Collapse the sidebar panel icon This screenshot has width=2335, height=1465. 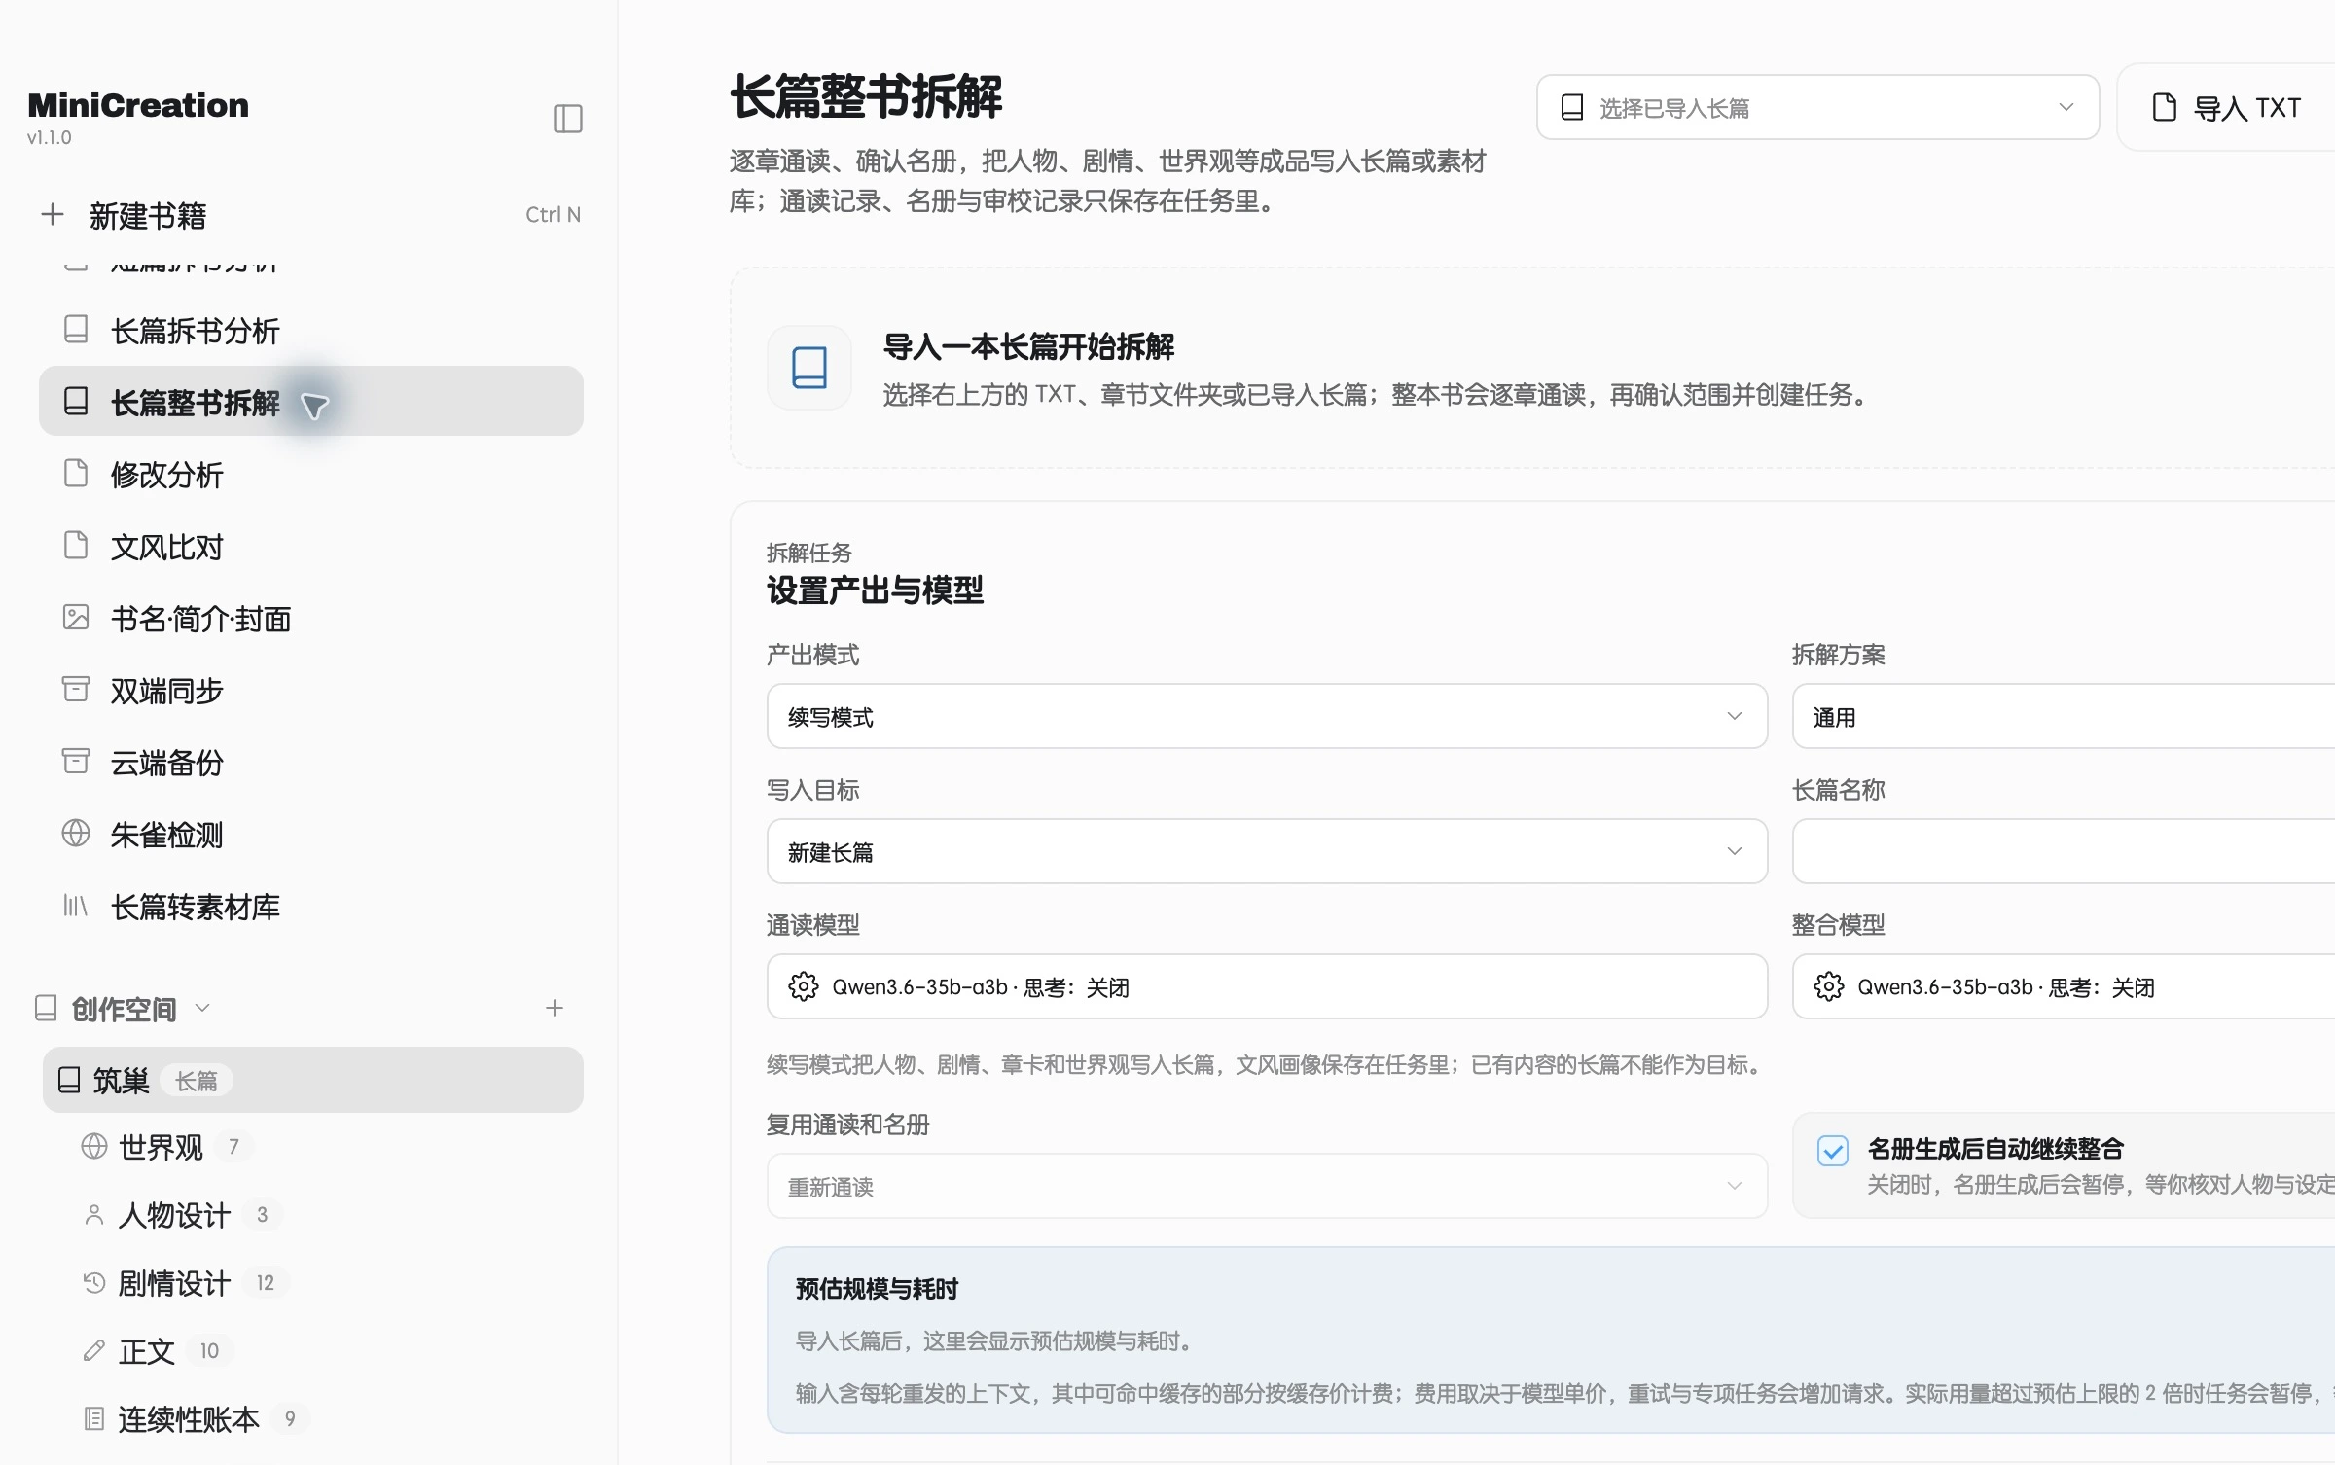pos(567,119)
